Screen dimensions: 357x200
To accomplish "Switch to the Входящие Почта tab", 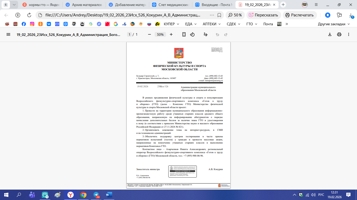I will pos(214,5).
